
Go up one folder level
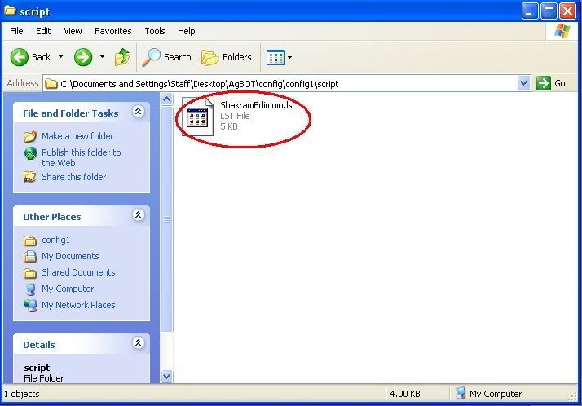coord(121,57)
